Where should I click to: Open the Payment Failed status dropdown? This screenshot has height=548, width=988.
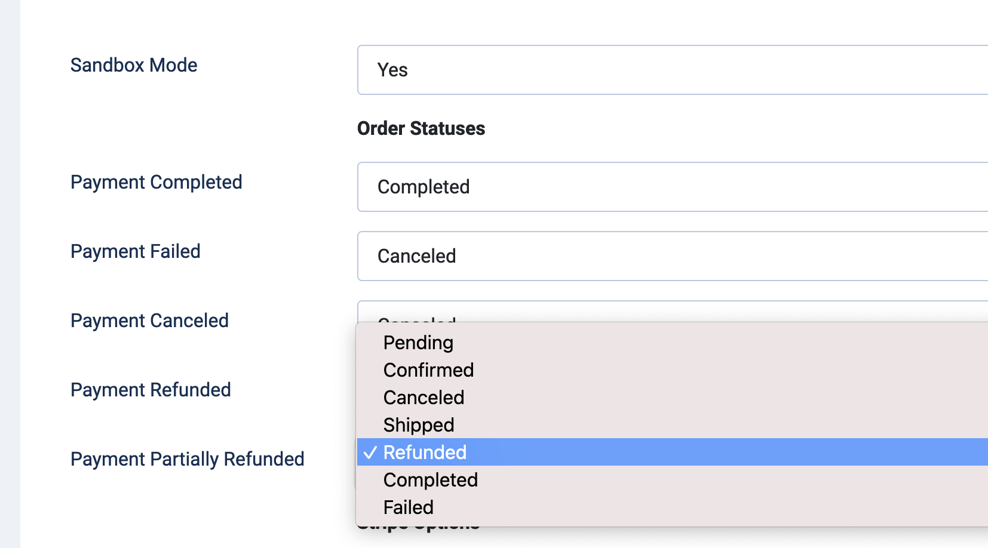point(672,256)
